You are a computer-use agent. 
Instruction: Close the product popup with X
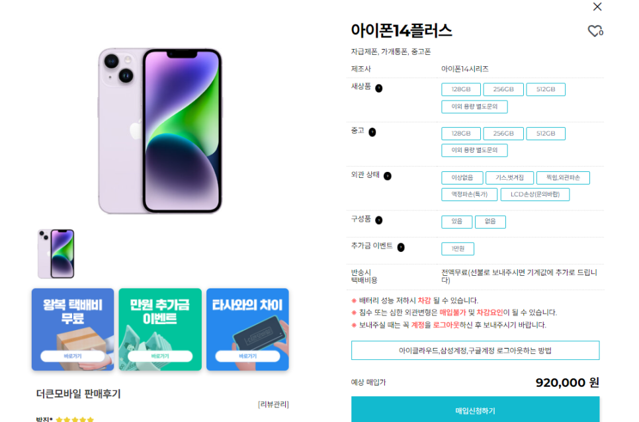point(597,7)
